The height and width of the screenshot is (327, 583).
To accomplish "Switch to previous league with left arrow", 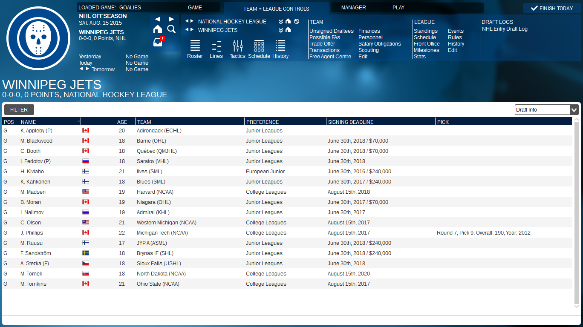I will click(x=187, y=21).
